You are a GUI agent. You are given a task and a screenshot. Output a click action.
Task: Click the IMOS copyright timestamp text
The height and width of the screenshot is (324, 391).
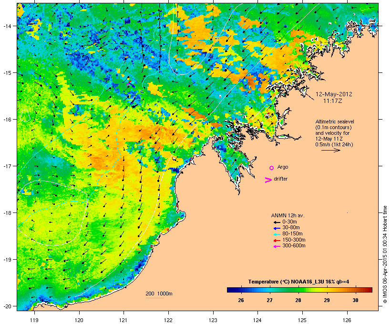pos(385,254)
